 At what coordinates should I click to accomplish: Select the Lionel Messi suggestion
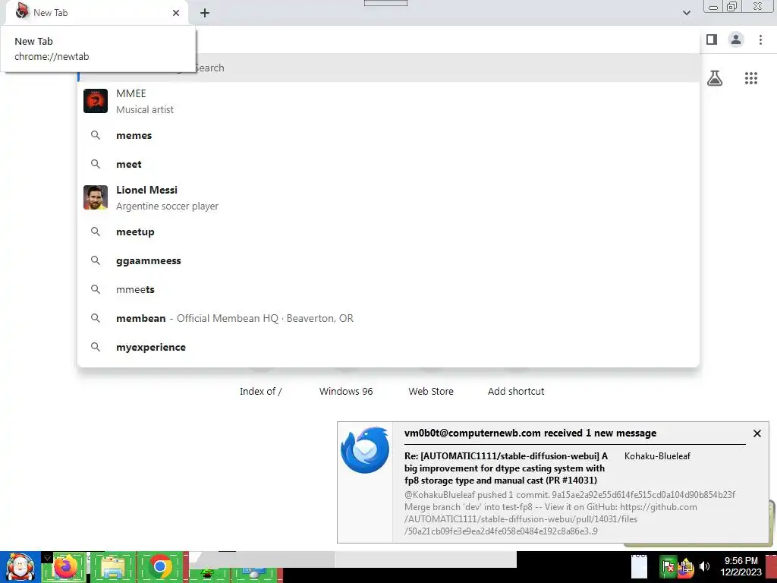388,197
